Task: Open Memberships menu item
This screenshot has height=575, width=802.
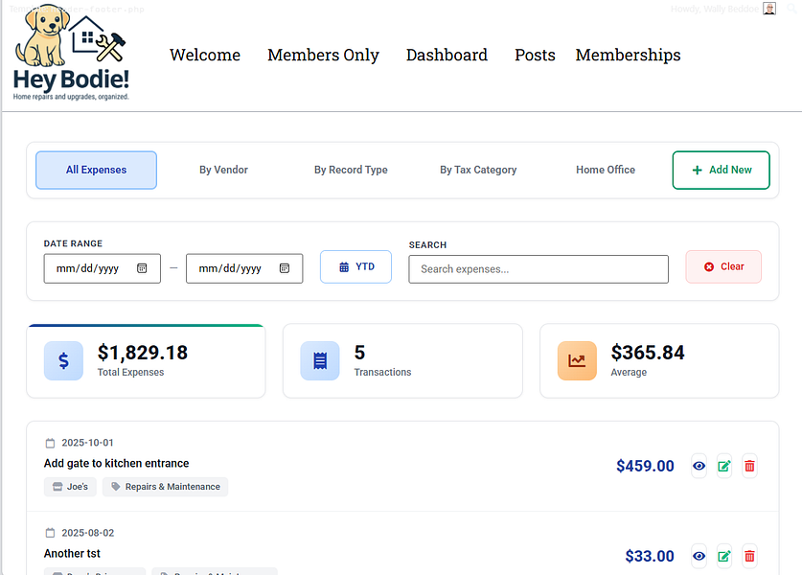Action: [x=628, y=55]
